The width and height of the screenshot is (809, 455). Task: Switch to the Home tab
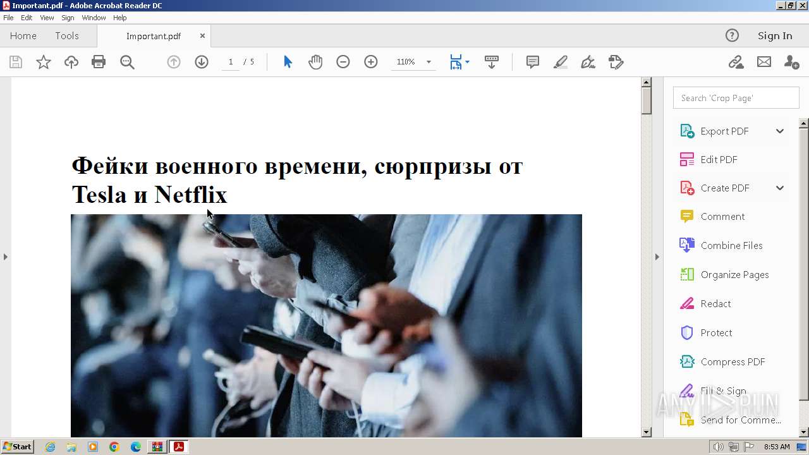23,35
